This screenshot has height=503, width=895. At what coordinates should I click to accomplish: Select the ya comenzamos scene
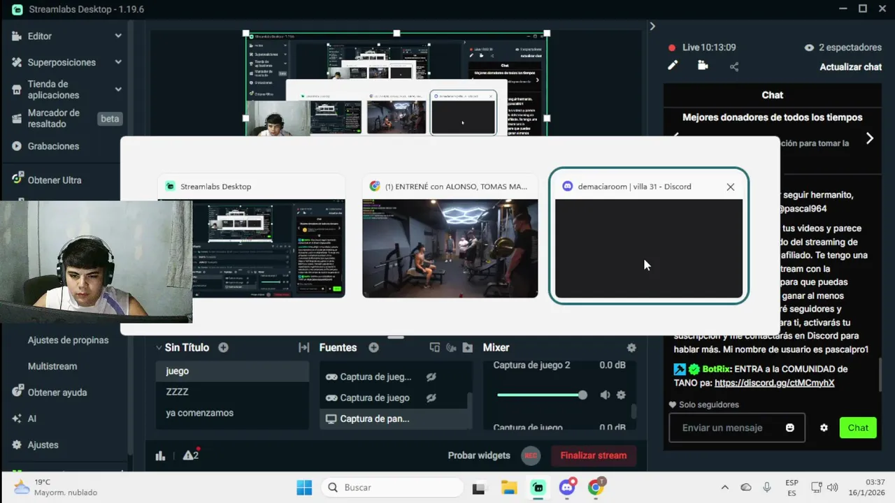[x=232, y=413]
